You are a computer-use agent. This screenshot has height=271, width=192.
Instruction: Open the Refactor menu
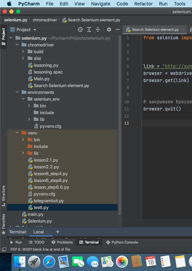tap(143, 4)
